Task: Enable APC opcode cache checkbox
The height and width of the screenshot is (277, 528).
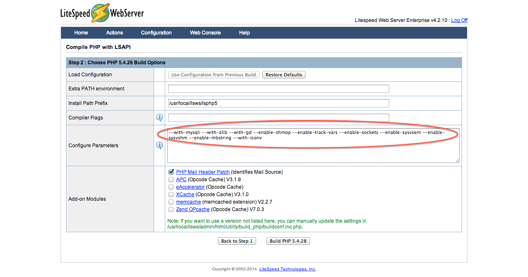Action: [x=171, y=180]
